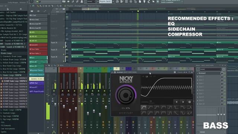Select the Delete tool in playlist toolbar
Image resolution: width=238 pixels, height=134 pixels.
coord(44,6)
